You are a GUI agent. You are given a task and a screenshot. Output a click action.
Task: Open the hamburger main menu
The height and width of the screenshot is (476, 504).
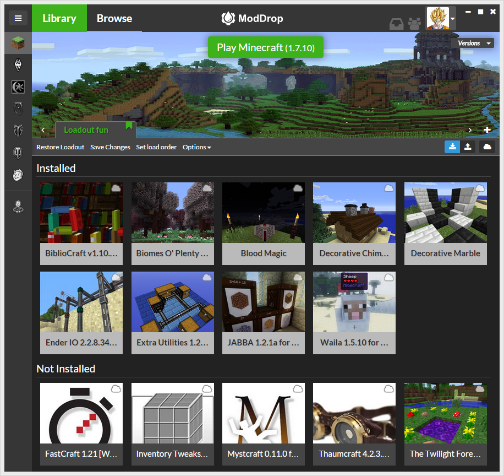(18, 18)
